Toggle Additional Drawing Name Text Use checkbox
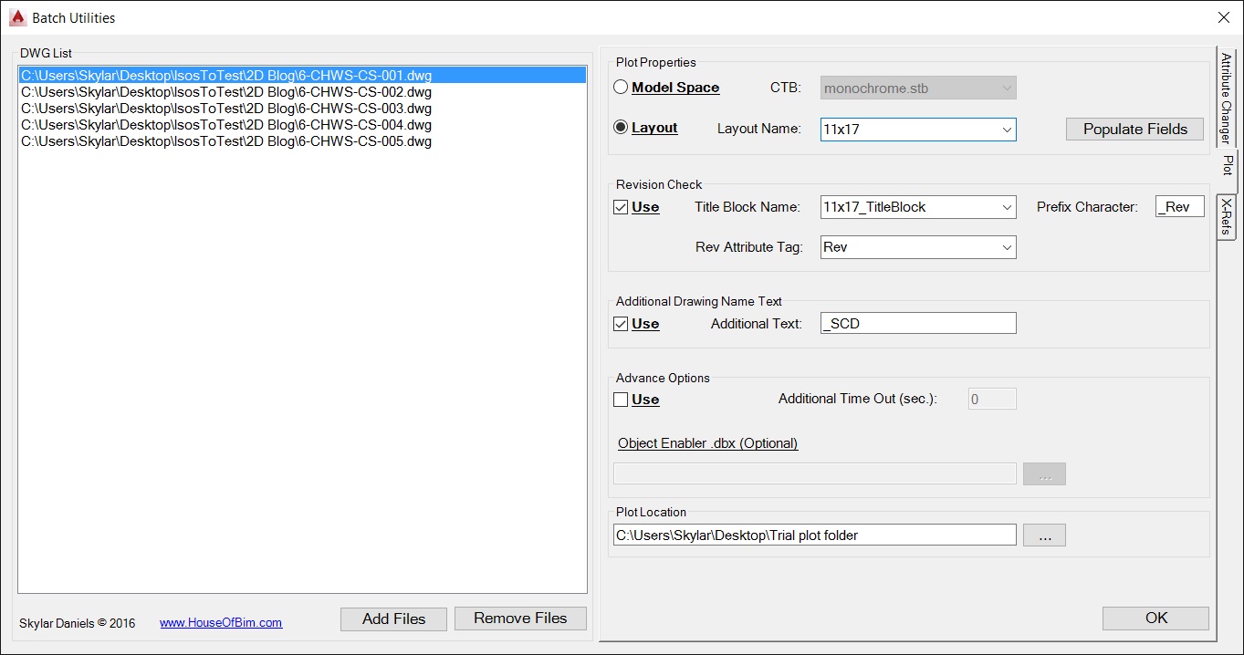1244x655 pixels. 621,324
